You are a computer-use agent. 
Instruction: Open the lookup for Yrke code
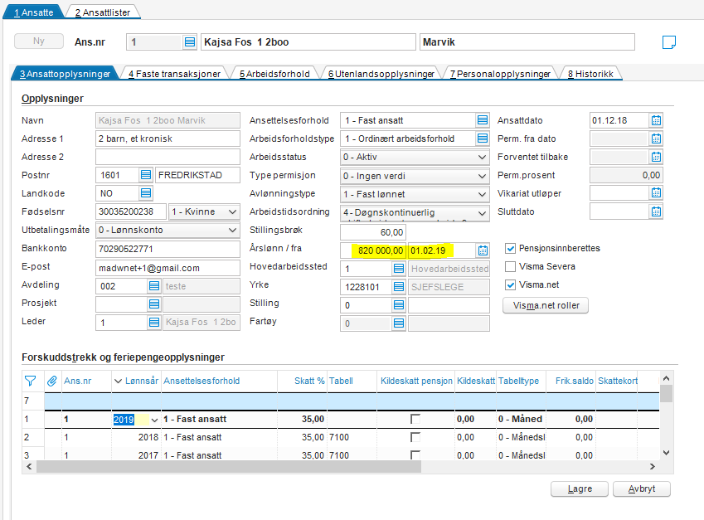tap(399, 285)
